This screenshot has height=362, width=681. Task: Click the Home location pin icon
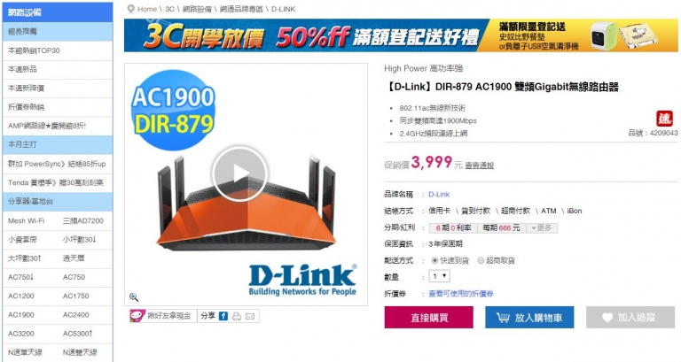click(x=130, y=9)
